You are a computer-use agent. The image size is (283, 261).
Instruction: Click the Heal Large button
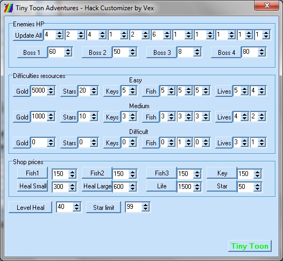[x=97, y=186]
